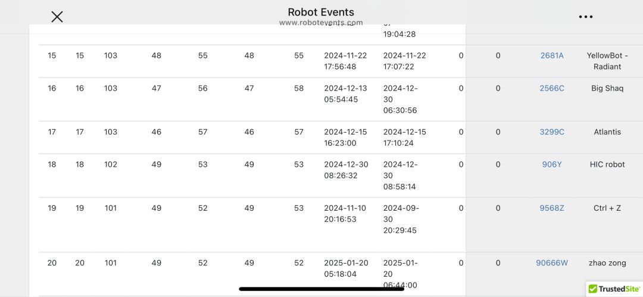Tap the home indicator bar
Viewport: 643px width, 297px height.
pos(321,289)
